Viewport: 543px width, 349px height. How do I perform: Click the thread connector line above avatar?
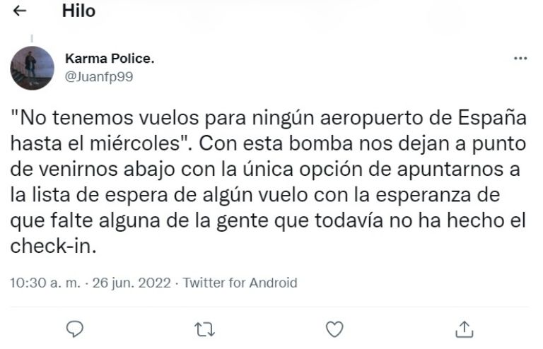(x=32, y=38)
